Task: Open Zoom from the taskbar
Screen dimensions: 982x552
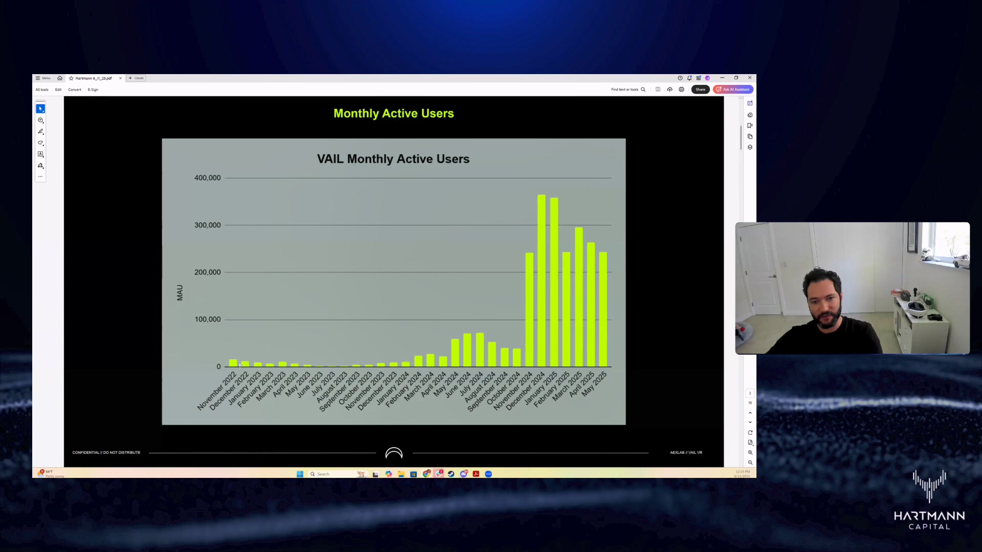Action: tap(488, 474)
